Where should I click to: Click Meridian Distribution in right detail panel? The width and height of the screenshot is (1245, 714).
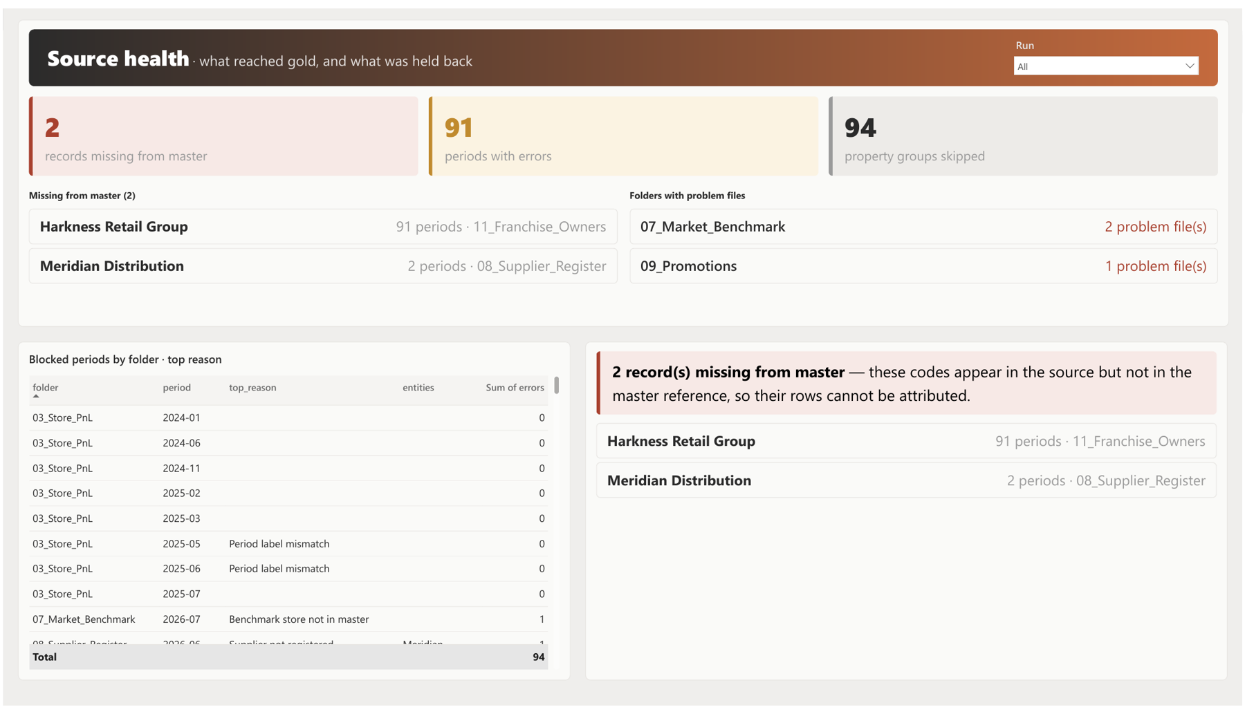(x=906, y=480)
